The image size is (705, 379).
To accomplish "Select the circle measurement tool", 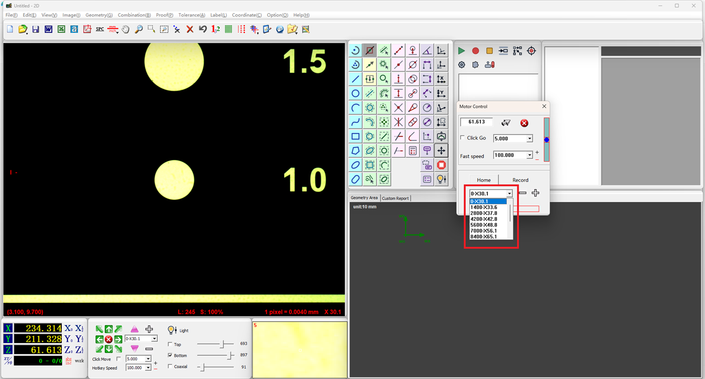I will tap(356, 93).
